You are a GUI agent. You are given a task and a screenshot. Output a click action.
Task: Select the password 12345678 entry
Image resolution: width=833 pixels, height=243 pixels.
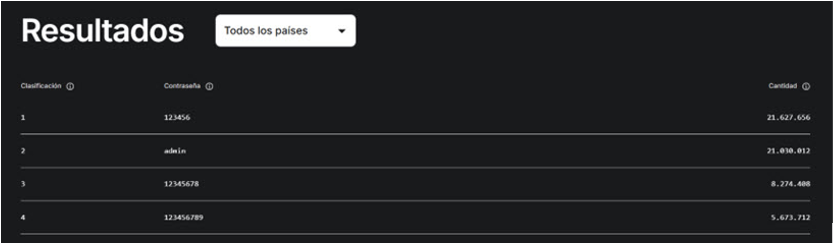181,184
